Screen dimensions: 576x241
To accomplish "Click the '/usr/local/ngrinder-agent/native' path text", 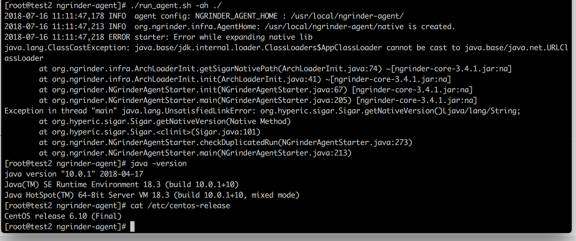I will point(334,27).
